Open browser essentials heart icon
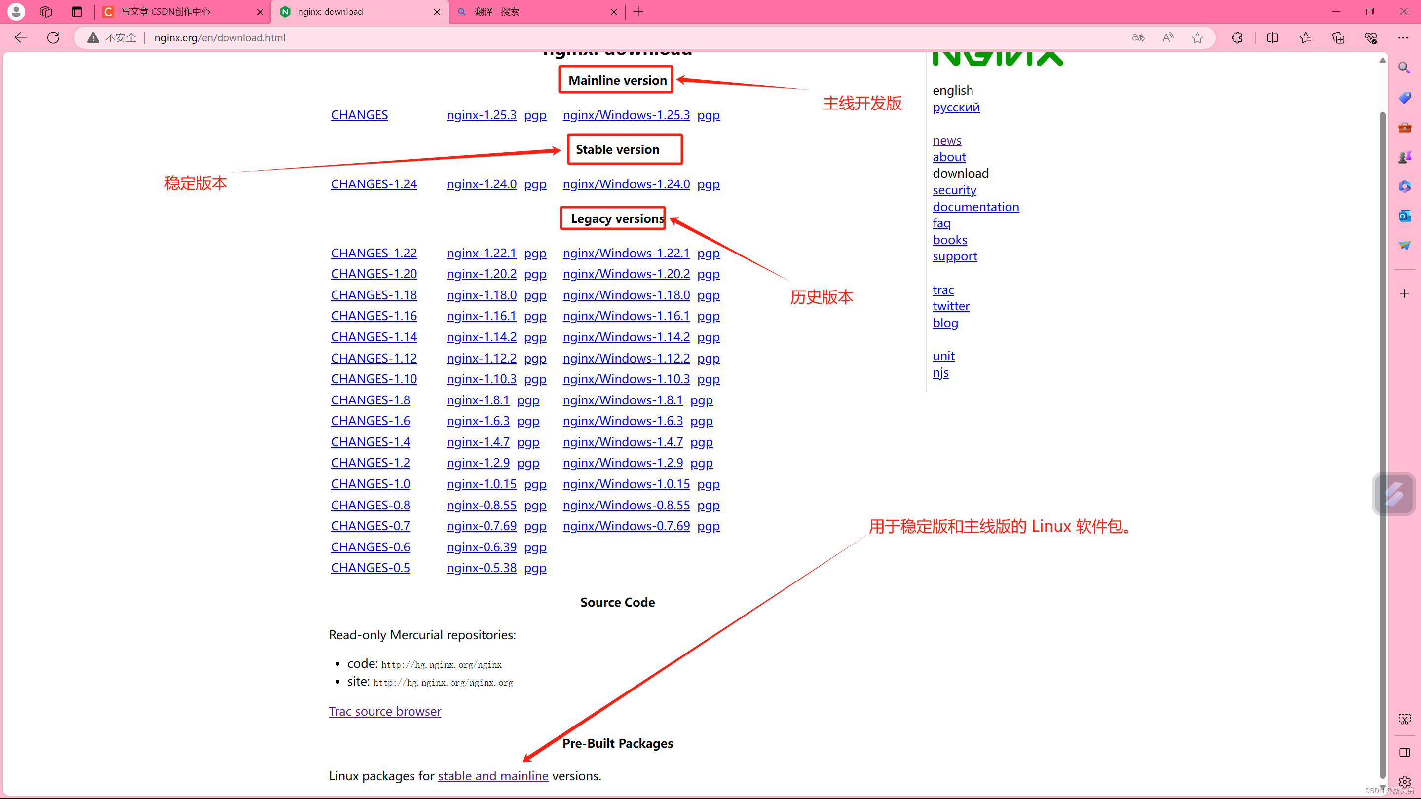1421x799 pixels. coord(1371,37)
